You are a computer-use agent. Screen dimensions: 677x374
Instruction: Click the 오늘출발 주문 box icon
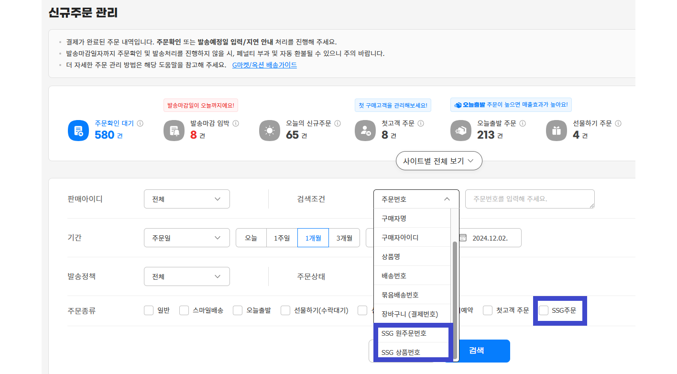tap(461, 131)
